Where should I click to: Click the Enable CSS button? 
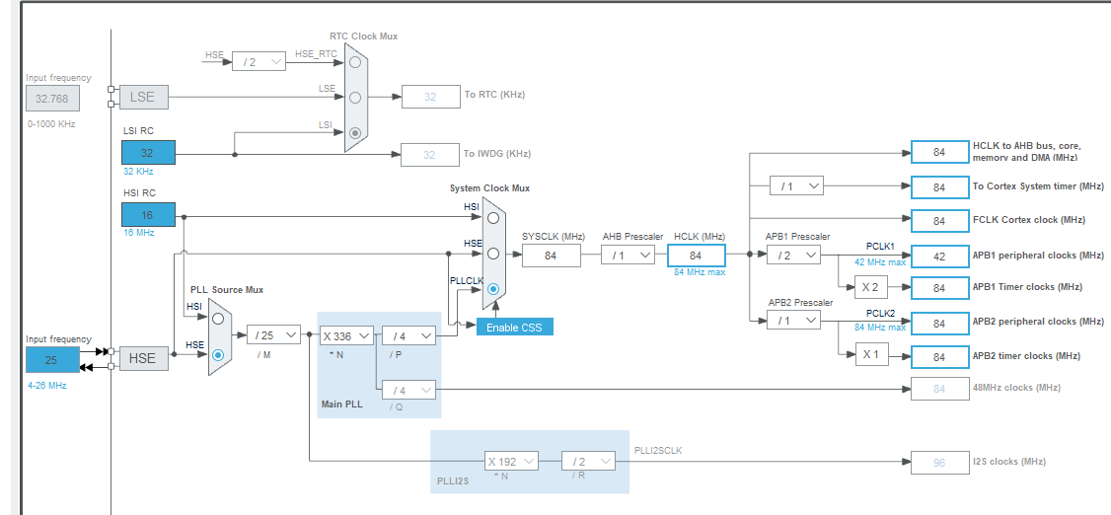514,328
